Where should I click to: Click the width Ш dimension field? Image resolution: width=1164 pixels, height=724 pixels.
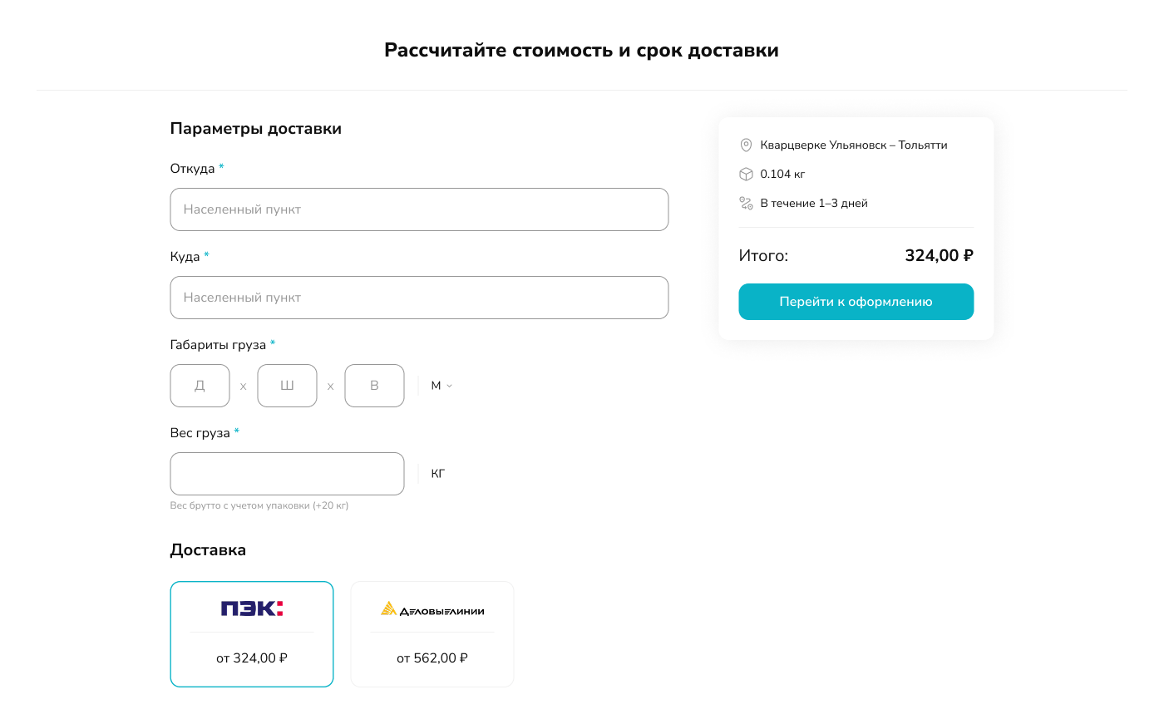287,386
